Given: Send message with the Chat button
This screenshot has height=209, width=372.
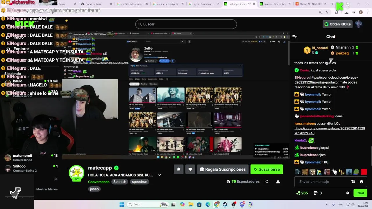Looking at the screenshot, I should [x=360, y=193].
